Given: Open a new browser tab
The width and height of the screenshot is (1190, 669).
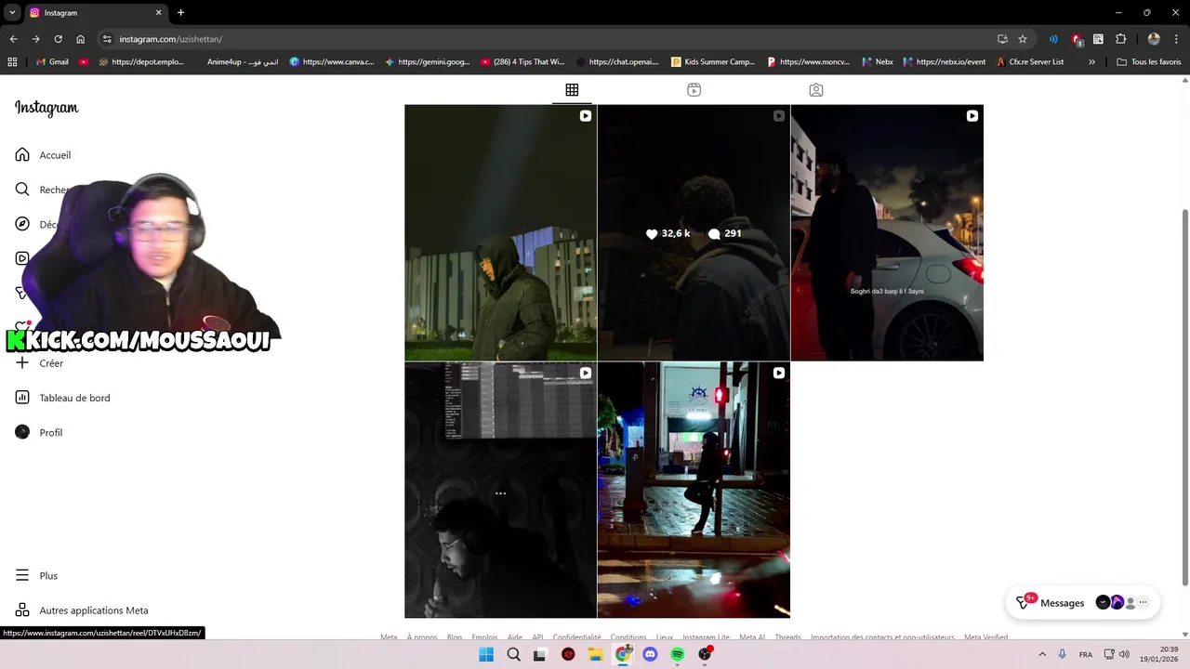Looking at the screenshot, I should (x=180, y=13).
